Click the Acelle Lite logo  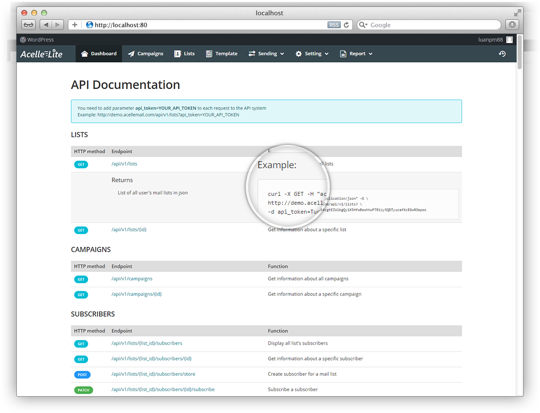coord(41,53)
